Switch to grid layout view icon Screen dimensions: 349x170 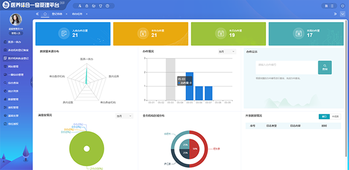(x=326, y=6)
